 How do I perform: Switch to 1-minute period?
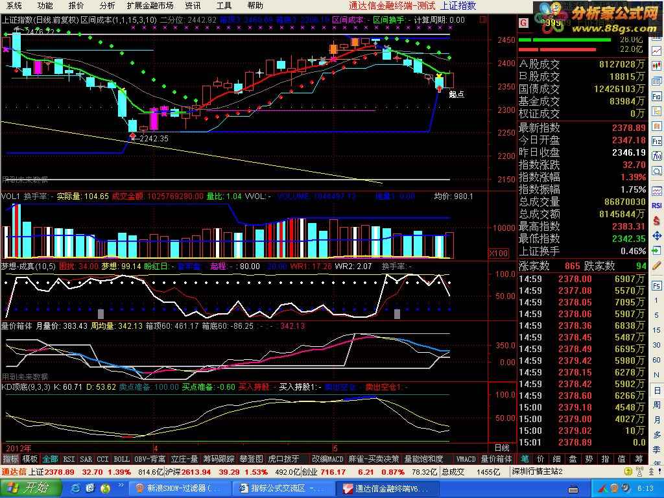click(x=656, y=300)
